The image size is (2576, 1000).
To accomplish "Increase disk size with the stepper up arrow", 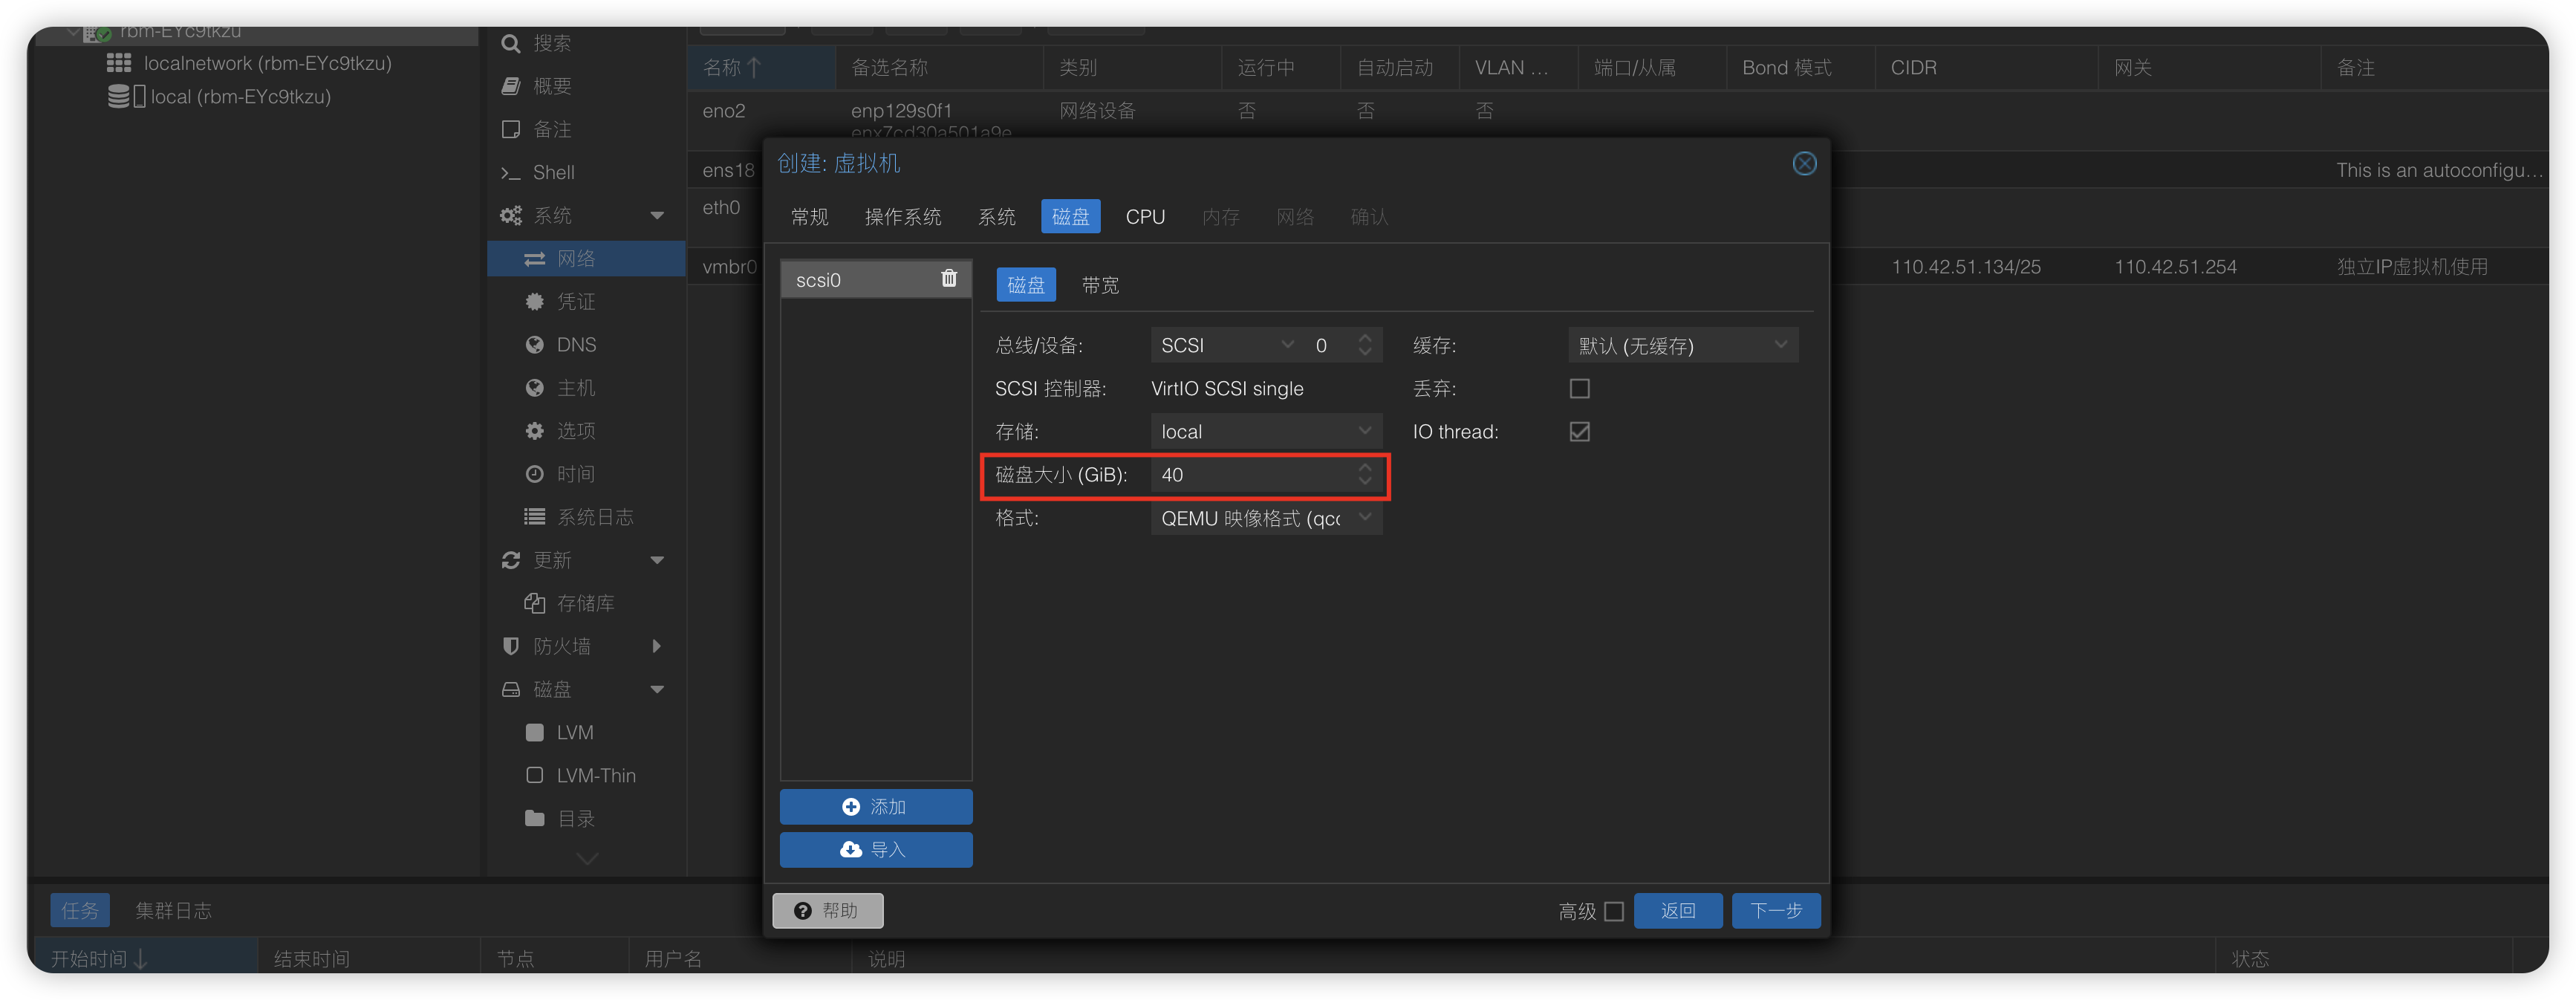I will (1364, 467).
